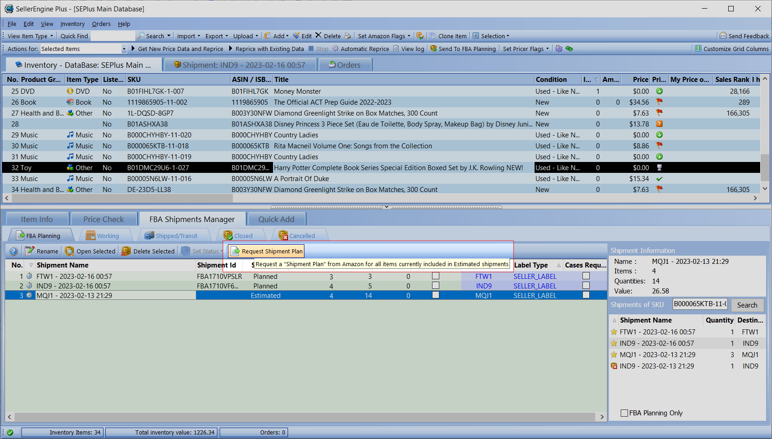Open the Inventory menu
The height and width of the screenshot is (439, 772).
click(x=72, y=24)
